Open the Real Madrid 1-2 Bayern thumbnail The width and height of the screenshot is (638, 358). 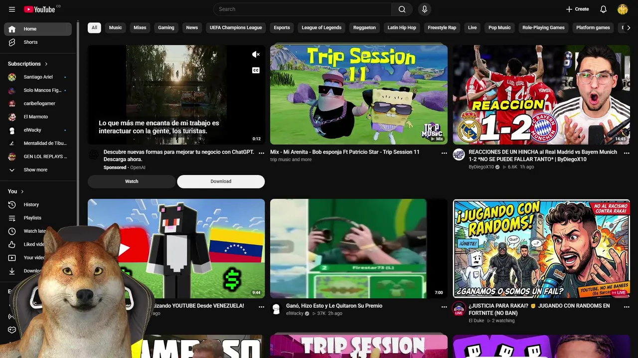(x=541, y=94)
